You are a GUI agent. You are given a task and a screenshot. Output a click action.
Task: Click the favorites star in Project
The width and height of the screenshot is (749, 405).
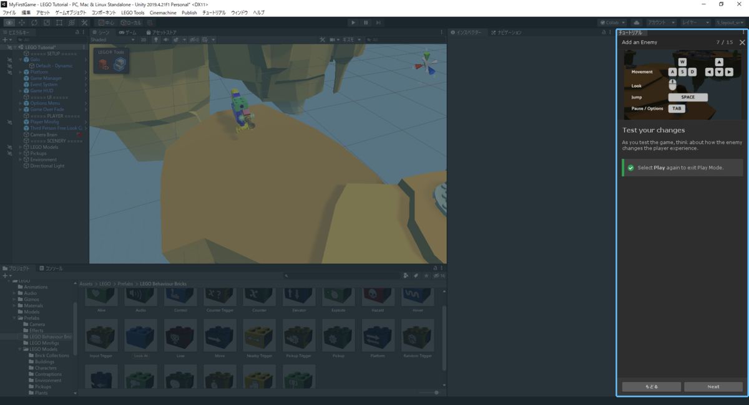point(426,275)
